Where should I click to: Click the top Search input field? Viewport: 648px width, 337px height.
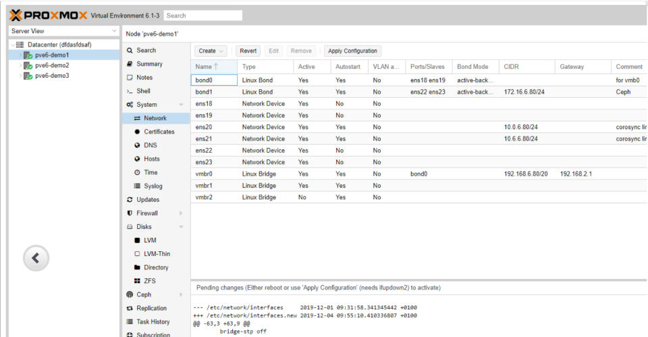click(x=203, y=16)
